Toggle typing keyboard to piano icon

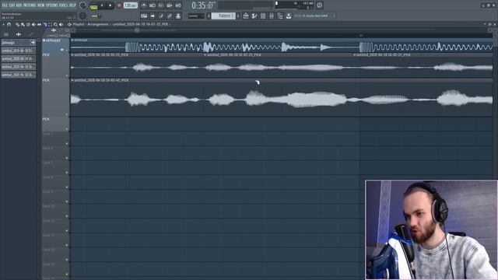[x=144, y=16]
